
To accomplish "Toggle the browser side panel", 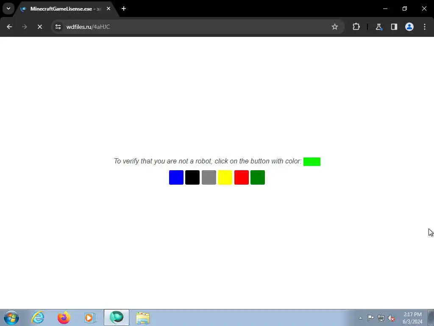I will pos(394,27).
